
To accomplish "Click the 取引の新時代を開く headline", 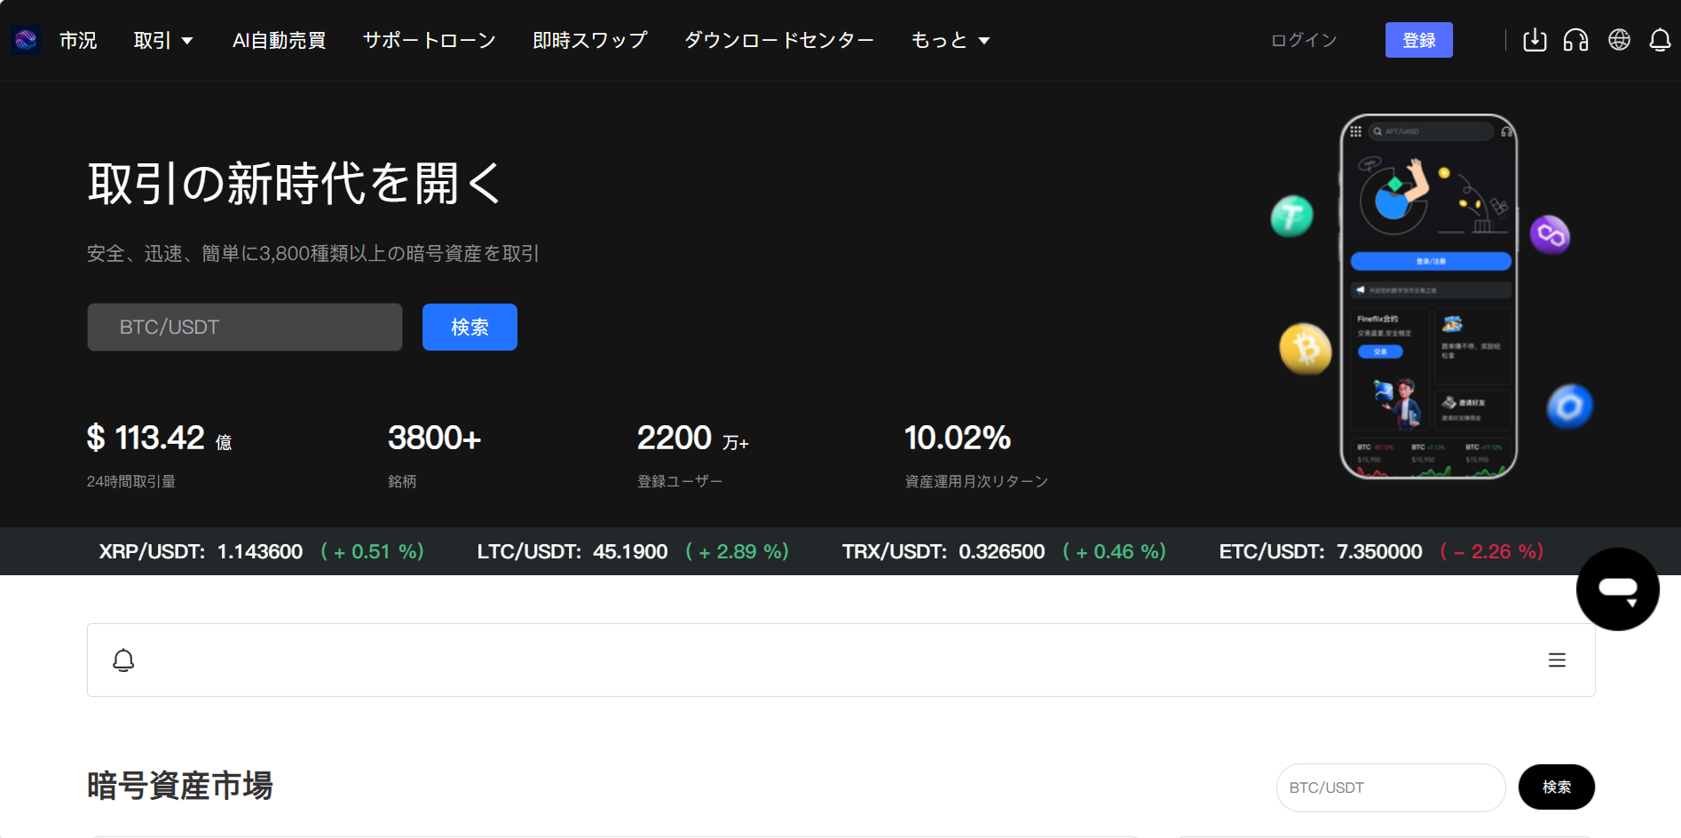I will coord(295,184).
